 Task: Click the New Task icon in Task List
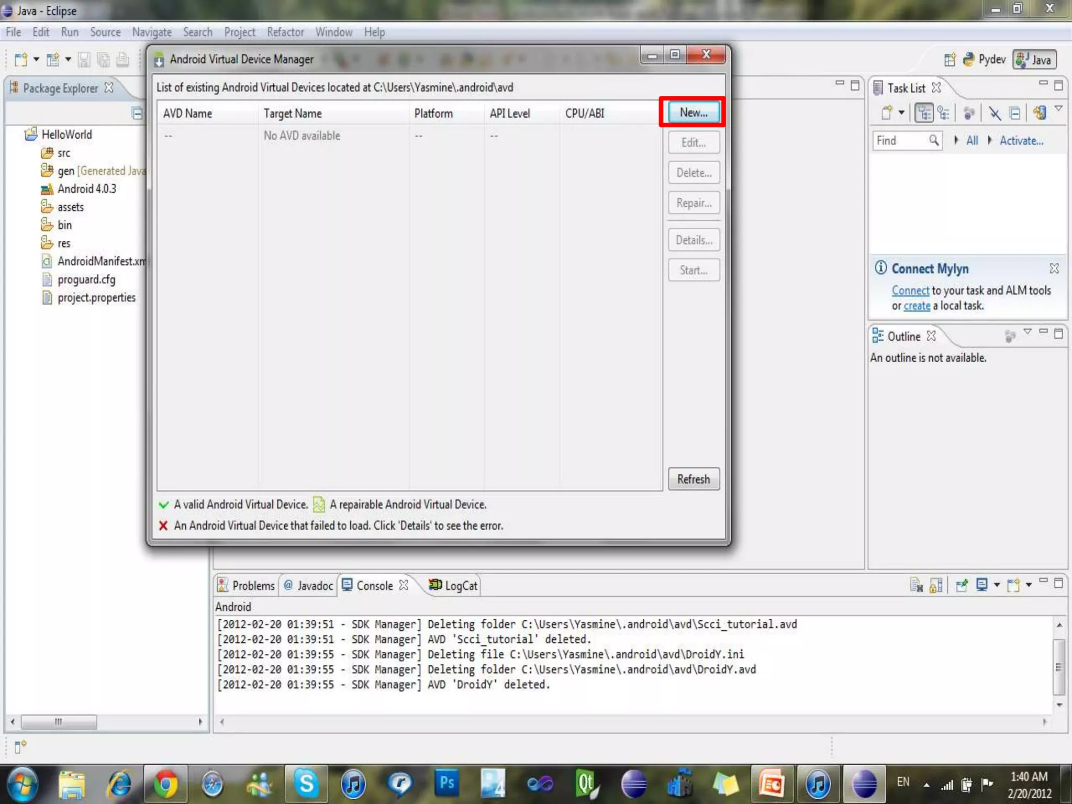887,113
